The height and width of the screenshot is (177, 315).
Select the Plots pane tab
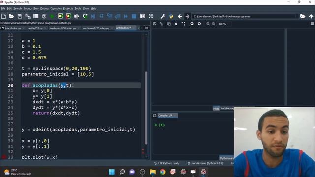point(216,108)
